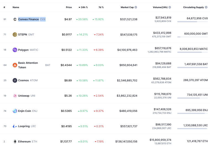Viewport: 210px width, 149px height.
Task: Click LRC circulating supply progress bar
Action: click(x=193, y=129)
